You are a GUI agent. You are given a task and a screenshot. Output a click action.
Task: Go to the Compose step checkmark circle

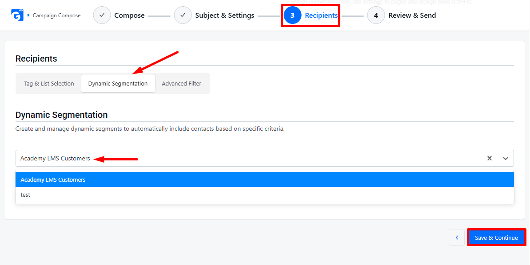tap(102, 15)
